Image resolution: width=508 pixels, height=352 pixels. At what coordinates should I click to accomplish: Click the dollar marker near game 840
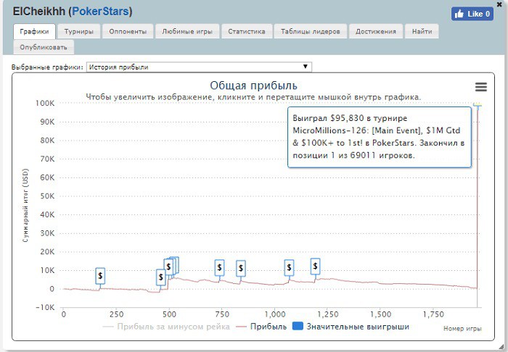point(241,269)
